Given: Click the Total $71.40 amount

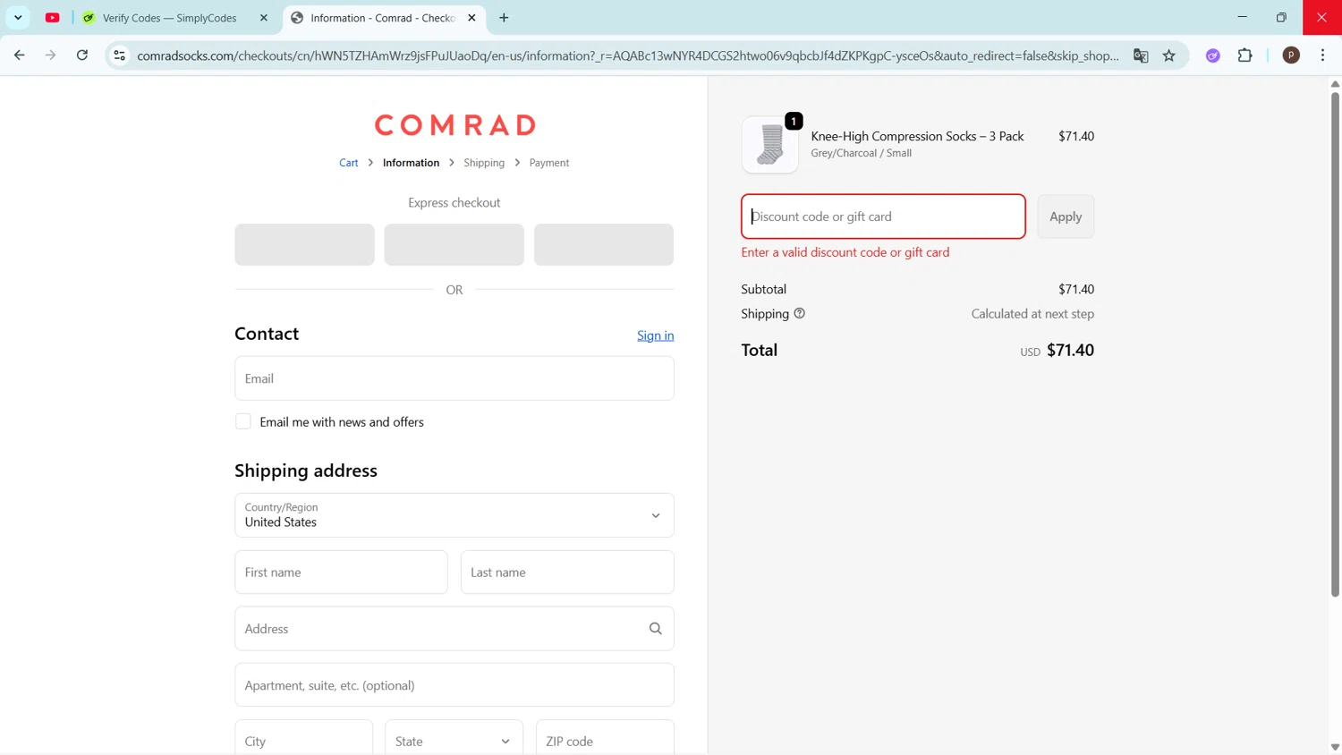Looking at the screenshot, I should [x=1070, y=350].
